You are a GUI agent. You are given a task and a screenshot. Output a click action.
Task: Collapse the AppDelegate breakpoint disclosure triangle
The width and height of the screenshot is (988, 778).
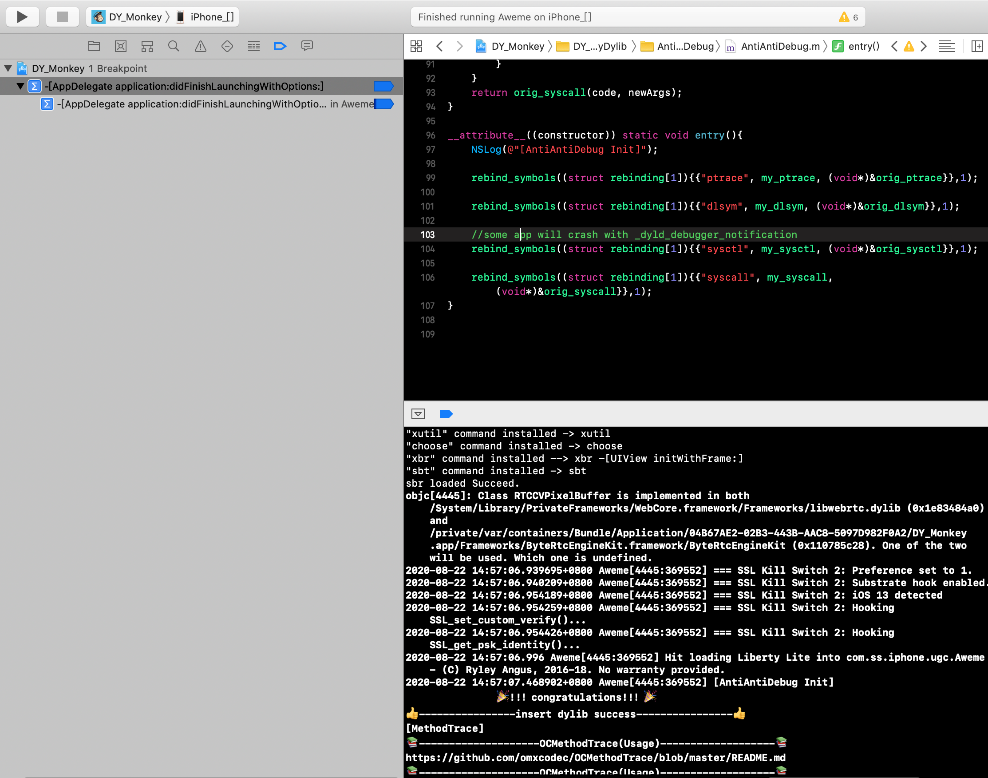pyautogui.click(x=20, y=86)
